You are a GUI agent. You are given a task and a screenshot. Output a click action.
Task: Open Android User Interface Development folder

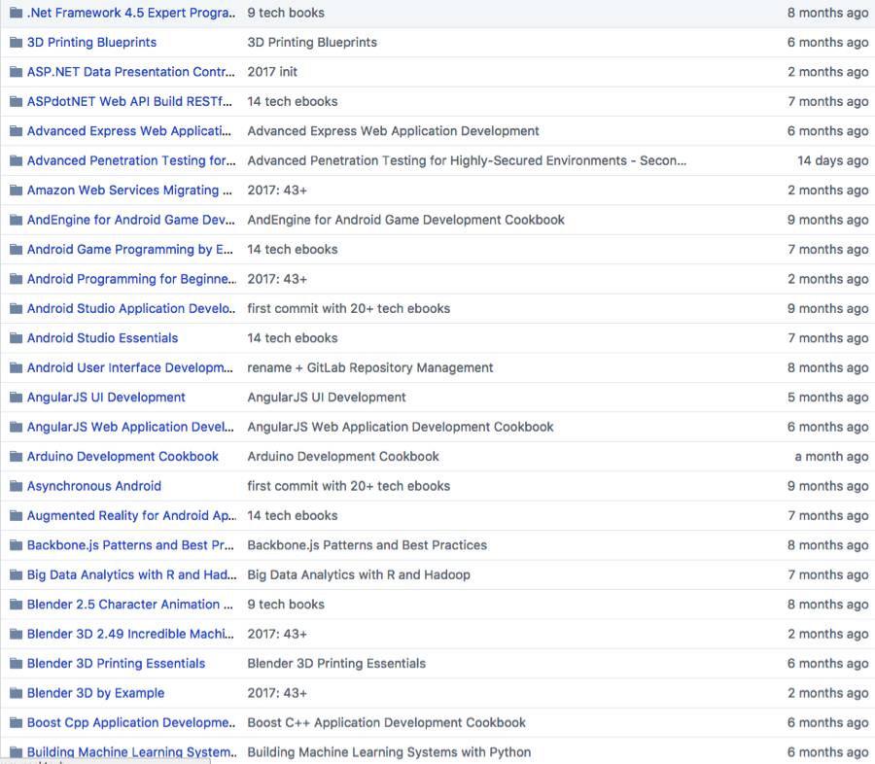pos(130,367)
